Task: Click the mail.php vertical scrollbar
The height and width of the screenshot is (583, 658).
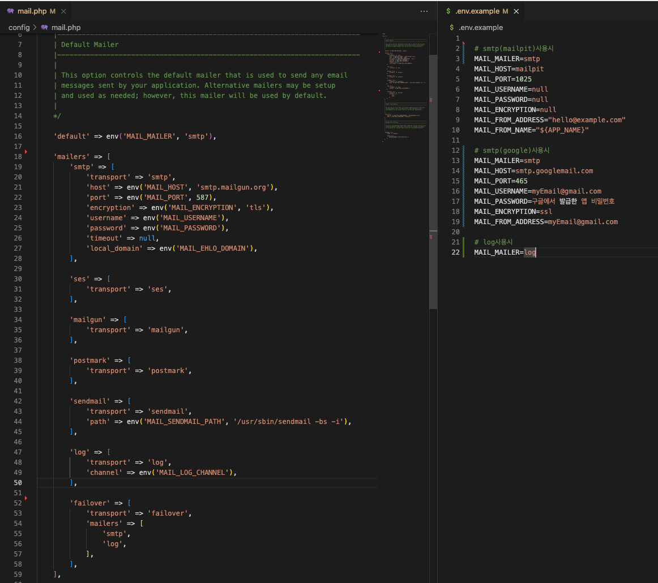Action: pos(433,182)
